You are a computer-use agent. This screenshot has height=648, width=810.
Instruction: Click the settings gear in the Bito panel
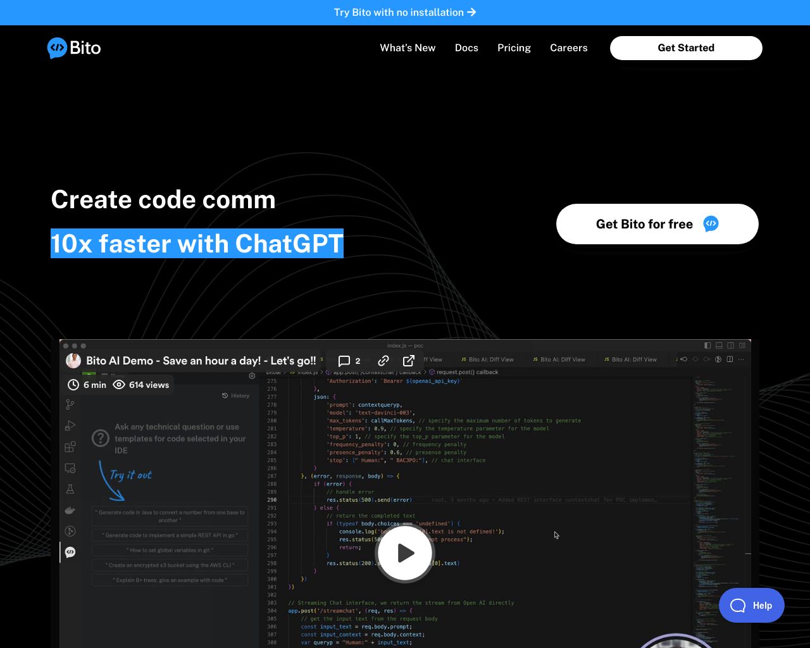(252, 376)
